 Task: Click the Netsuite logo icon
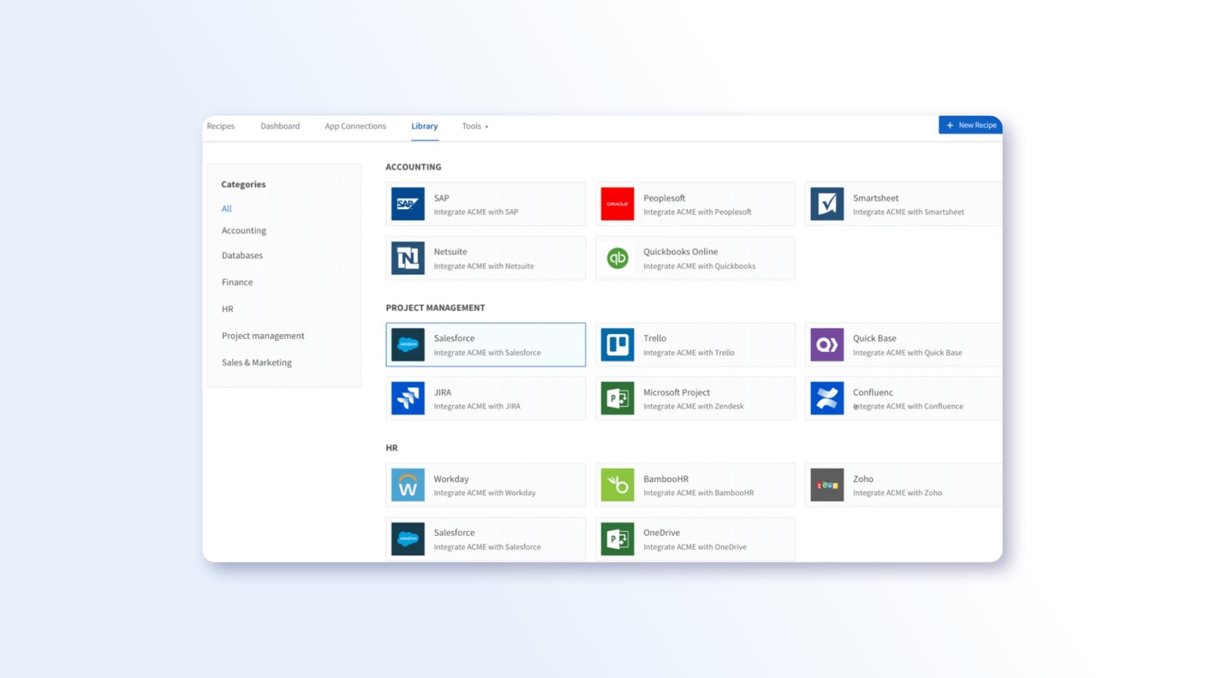point(407,258)
